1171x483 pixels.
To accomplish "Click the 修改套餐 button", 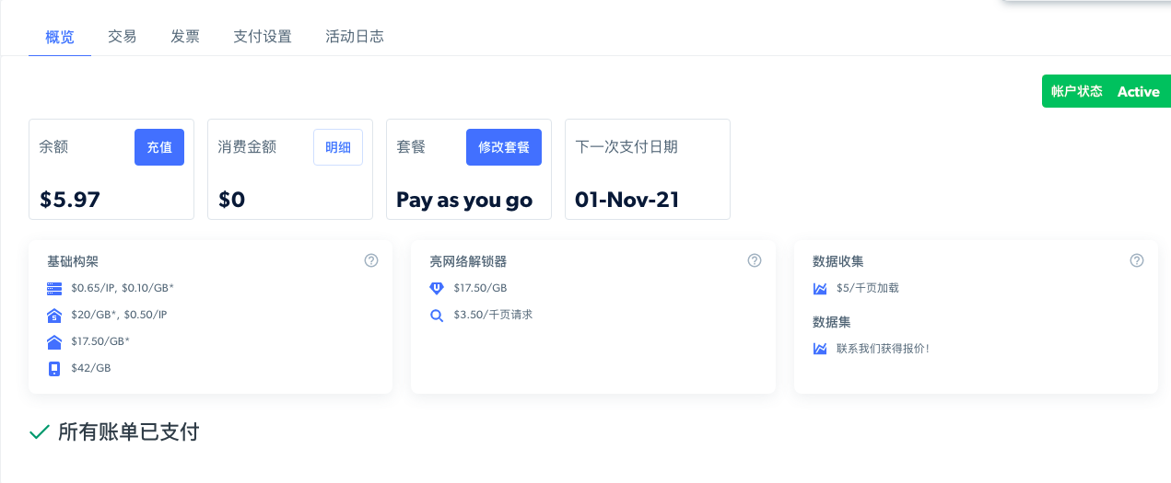I will tap(504, 147).
